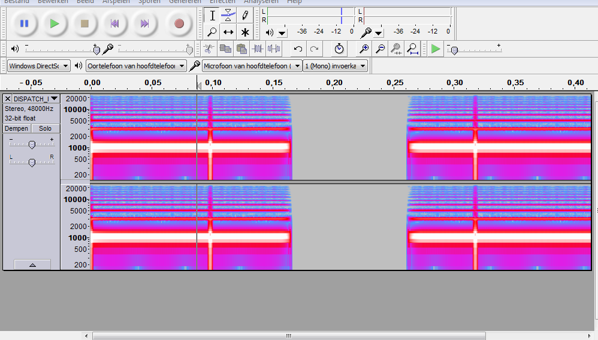The width and height of the screenshot is (598, 340).
Task: Select the Envelope tool
Action: coord(228,16)
